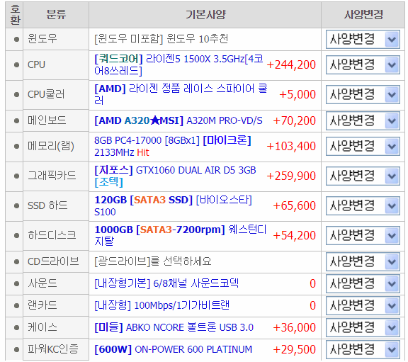
Task: Open the 사양변경 dropdown for 랜카드 row
Action: pyautogui.click(x=363, y=306)
